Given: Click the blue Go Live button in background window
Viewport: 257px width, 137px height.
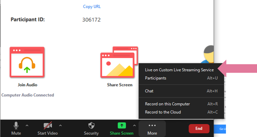Looking at the screenshot, I should 220,129.
